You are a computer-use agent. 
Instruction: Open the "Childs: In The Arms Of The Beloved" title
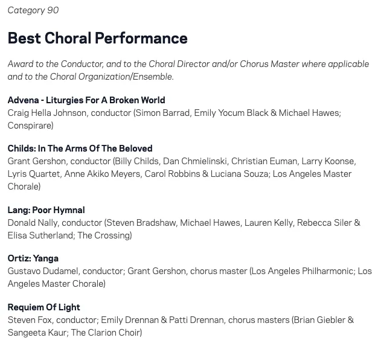(x=80, y=149)
